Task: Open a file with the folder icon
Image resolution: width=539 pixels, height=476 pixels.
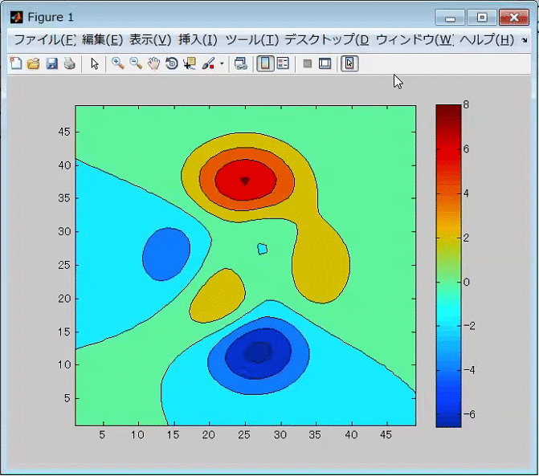Action: point(33,64)
